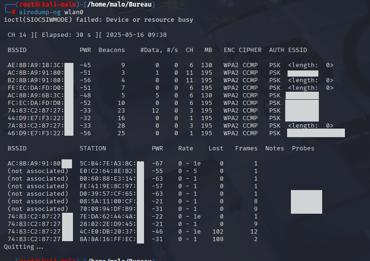Click the Lost column header

[216, 148]
